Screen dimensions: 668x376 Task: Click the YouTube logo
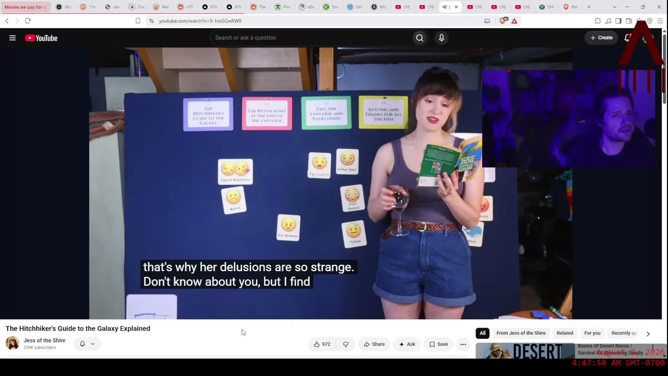pos(41,38)
